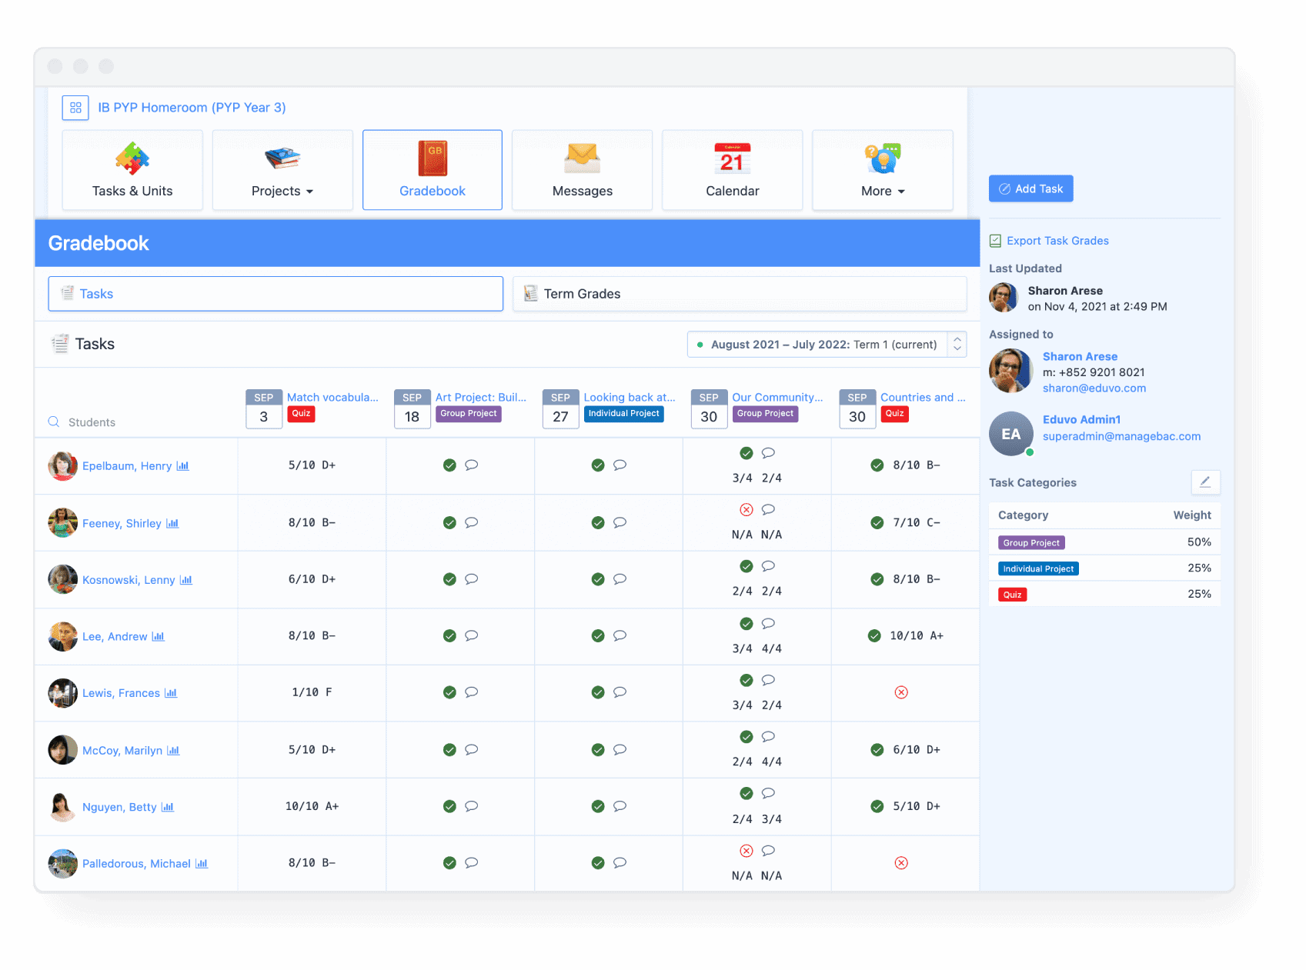Open comment bubble for Lee Our Community task
Screen dimensions: 1306x970
click(x=768, y=623)
